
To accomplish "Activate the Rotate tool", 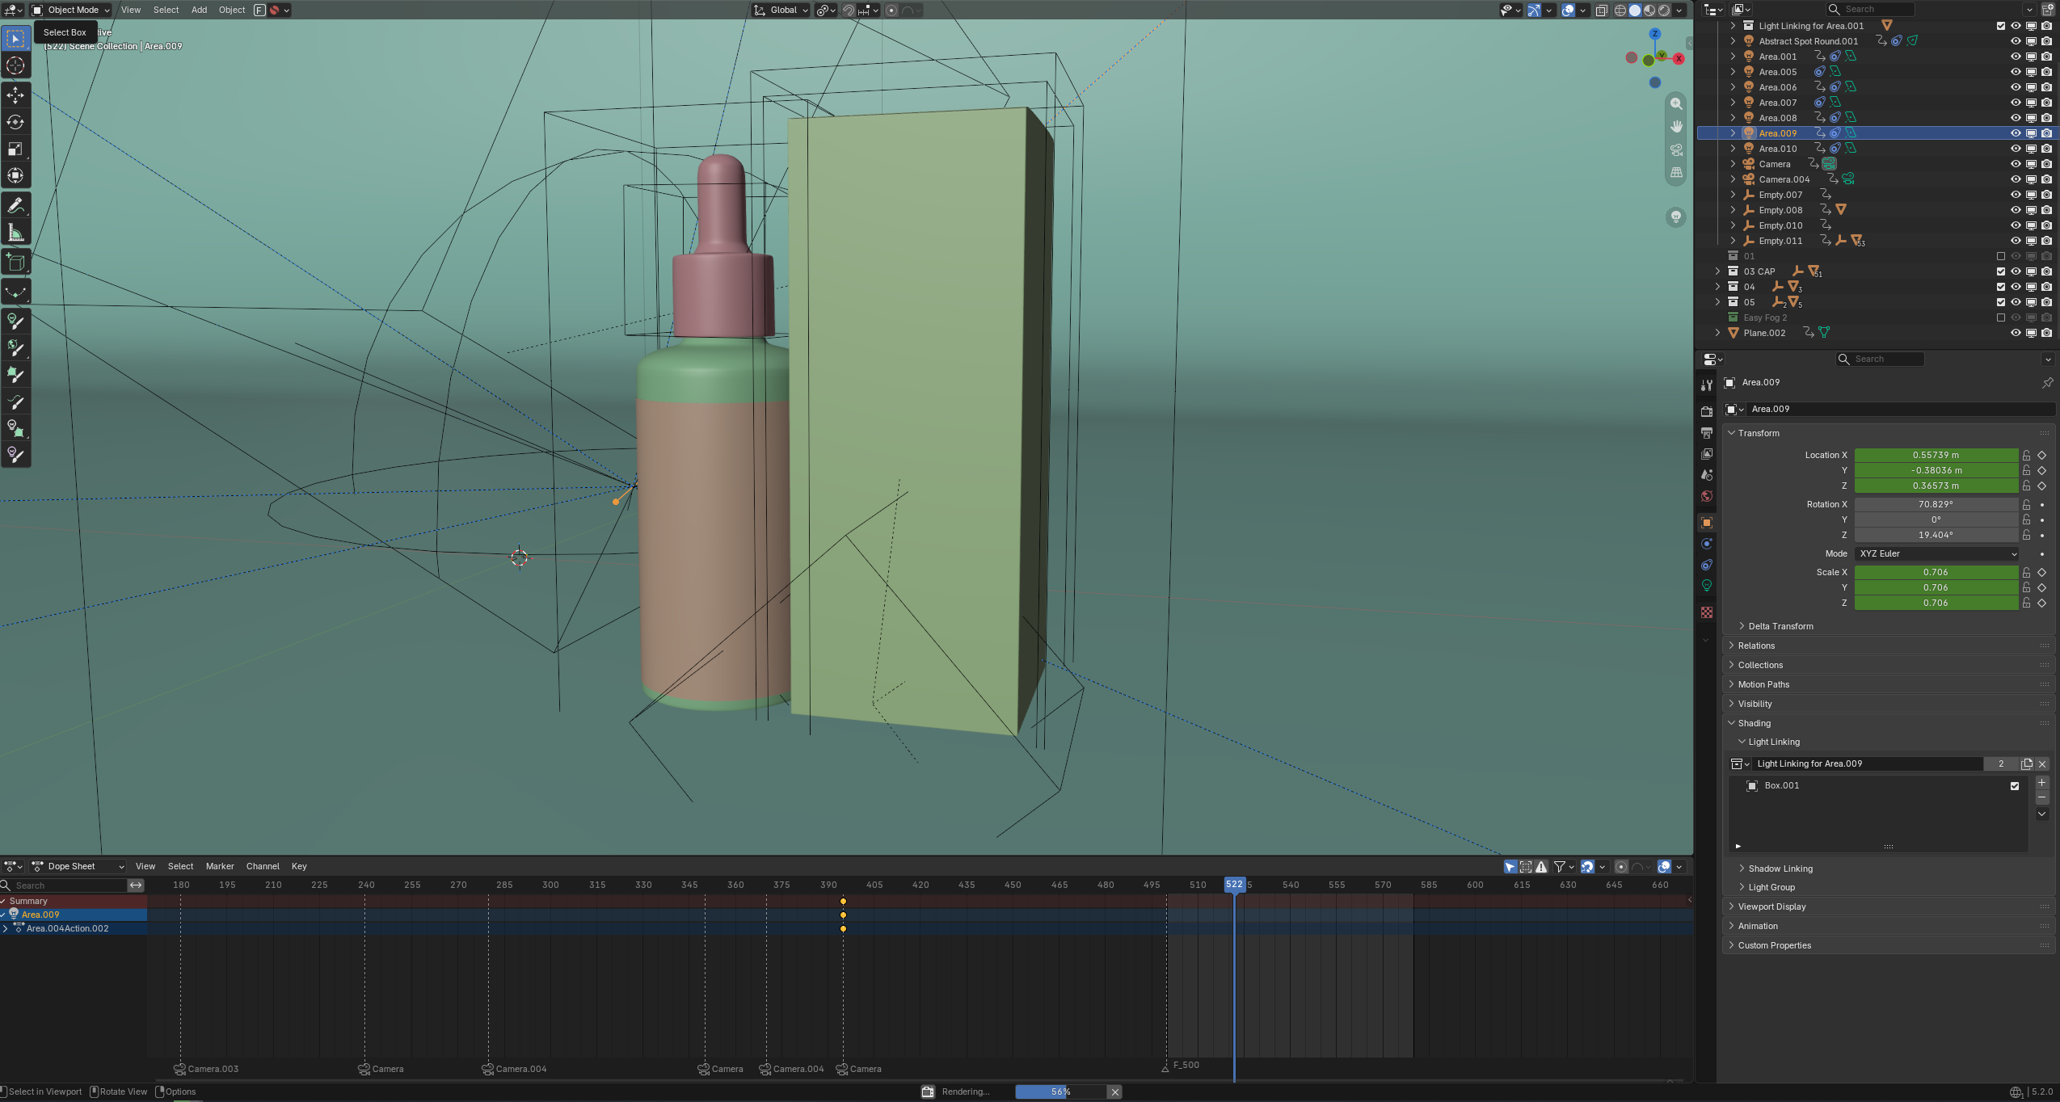I will pos(15,122).
